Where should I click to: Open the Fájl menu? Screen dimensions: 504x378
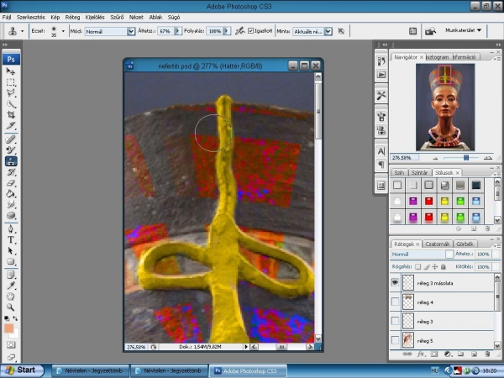(7, 18)
